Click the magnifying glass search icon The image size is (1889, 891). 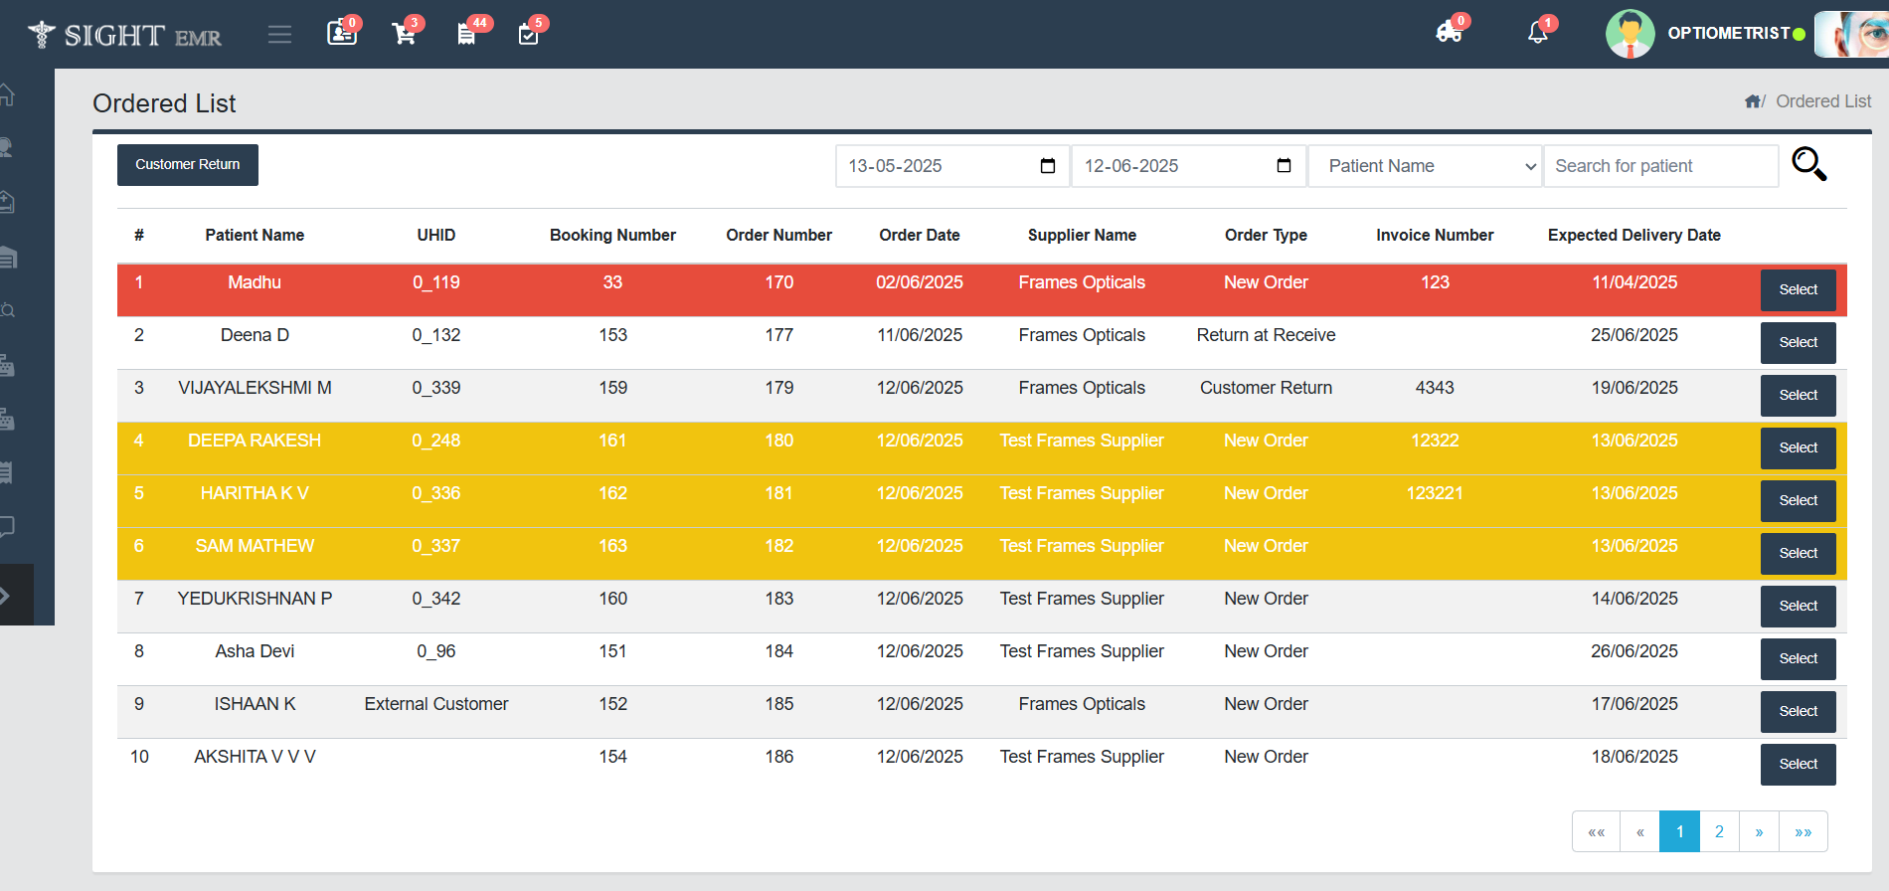click(x=1808, y=164)
